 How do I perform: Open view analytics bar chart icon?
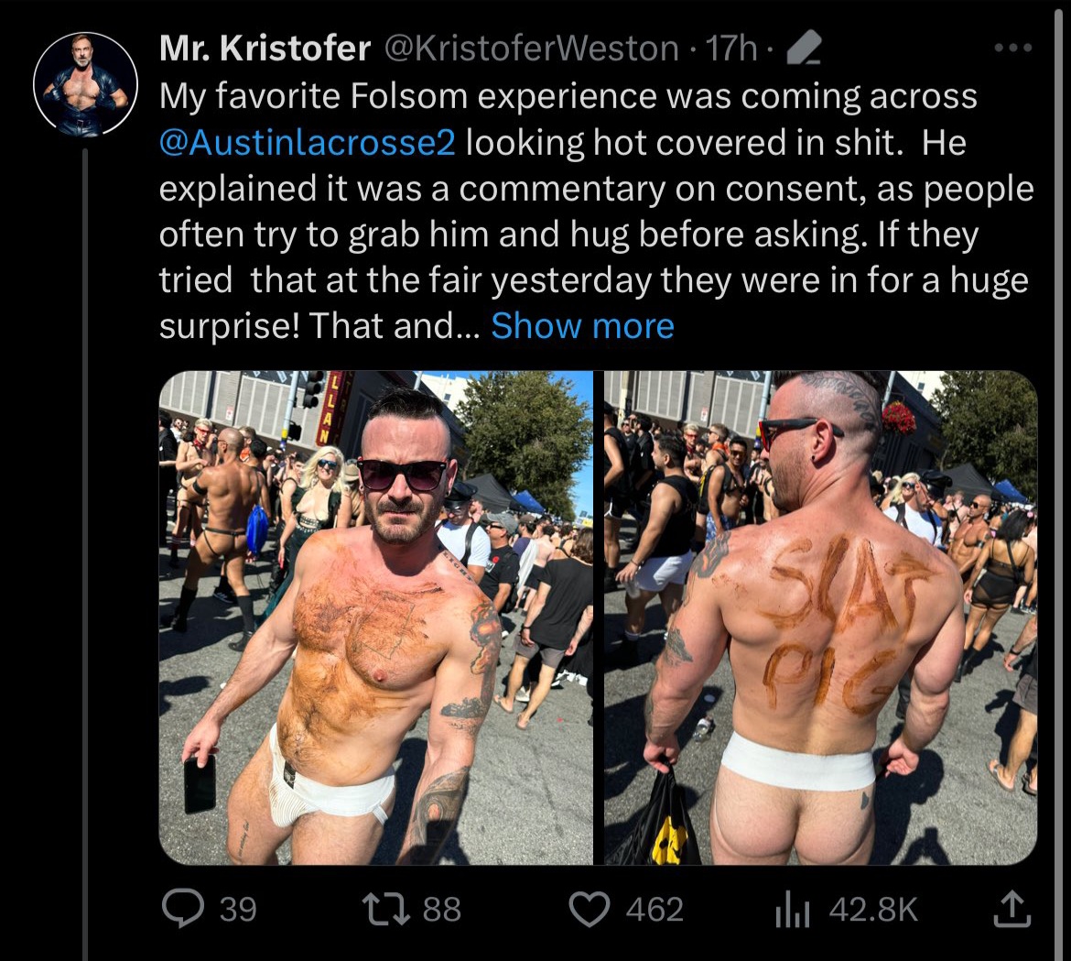[793, 910]
